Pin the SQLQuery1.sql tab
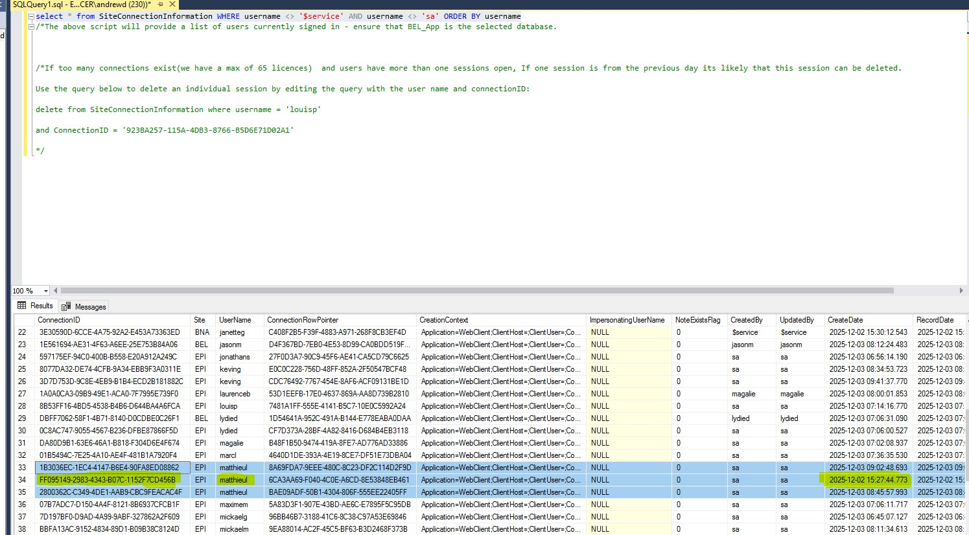 [161, 5]
